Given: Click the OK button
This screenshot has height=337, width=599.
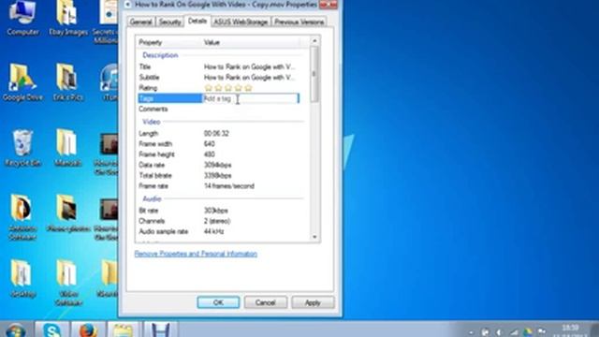Looking at the screenshot, I should [x=218, y=302].
